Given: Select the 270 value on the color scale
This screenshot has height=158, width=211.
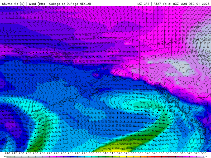Looking at the screenshot, I should click(x=49, y=153).
